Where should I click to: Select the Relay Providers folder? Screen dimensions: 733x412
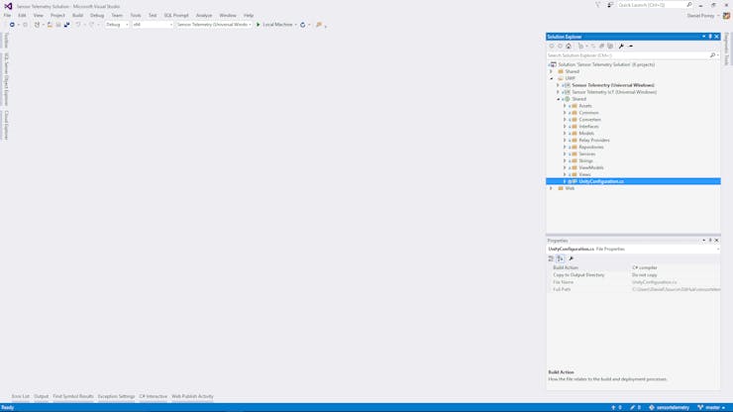point(594,141)
